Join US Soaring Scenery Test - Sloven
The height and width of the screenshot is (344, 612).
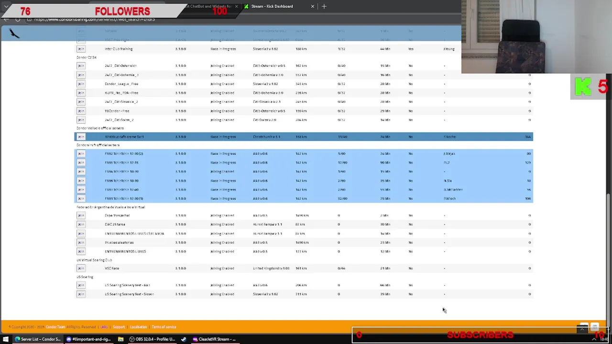pos(81,294)
